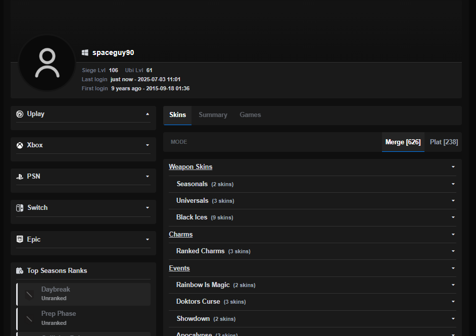Image resolution: width=476 pixels, height=336 pixels.
Task: Click the Windows platform icon beside spaceguy90
Action: coord(85,52)
